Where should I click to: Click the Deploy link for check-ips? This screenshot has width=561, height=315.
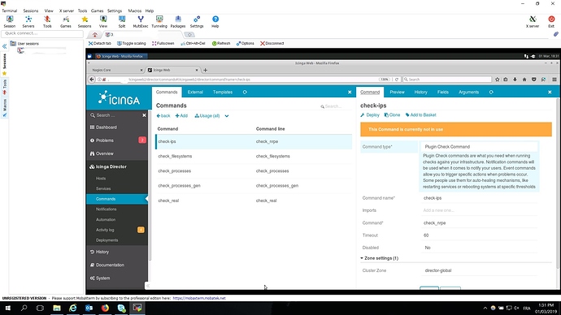(370, 115)
